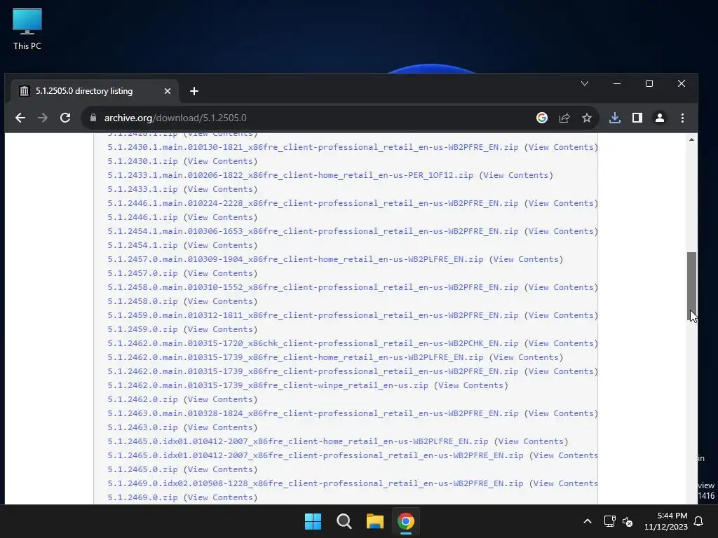Open Chrome three-dot menu
This screenshot has width=718, height=538.
tap(682, 118)
